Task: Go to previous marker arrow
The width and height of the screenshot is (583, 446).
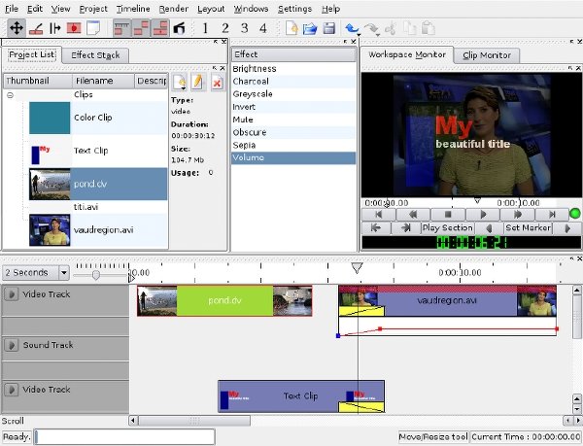Action: tap(489, 227)
